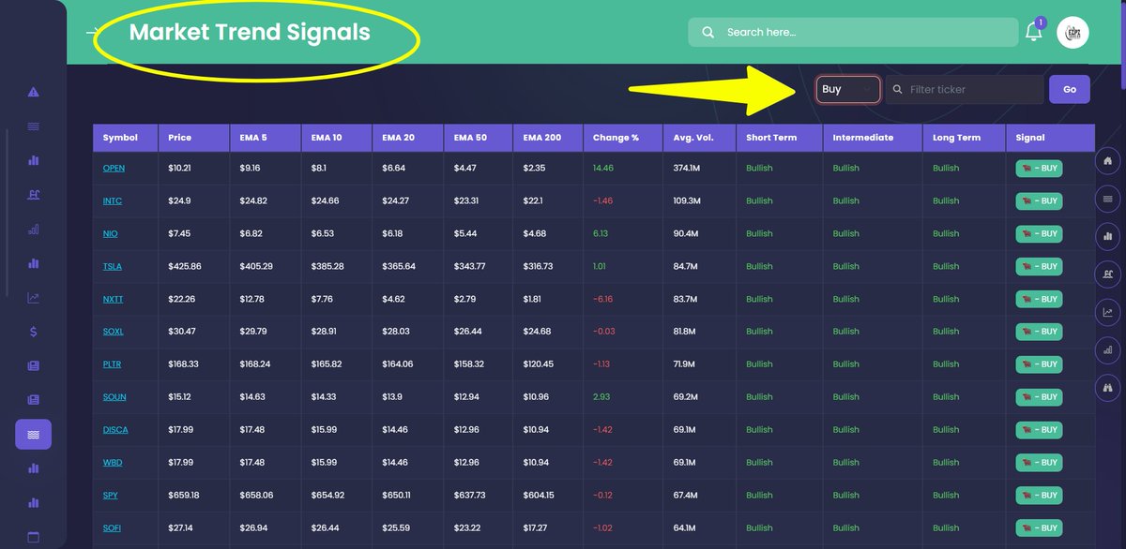Click the list-lines icon in right floating menu
Screen dimensions: 1126x549
point(1108,199)
